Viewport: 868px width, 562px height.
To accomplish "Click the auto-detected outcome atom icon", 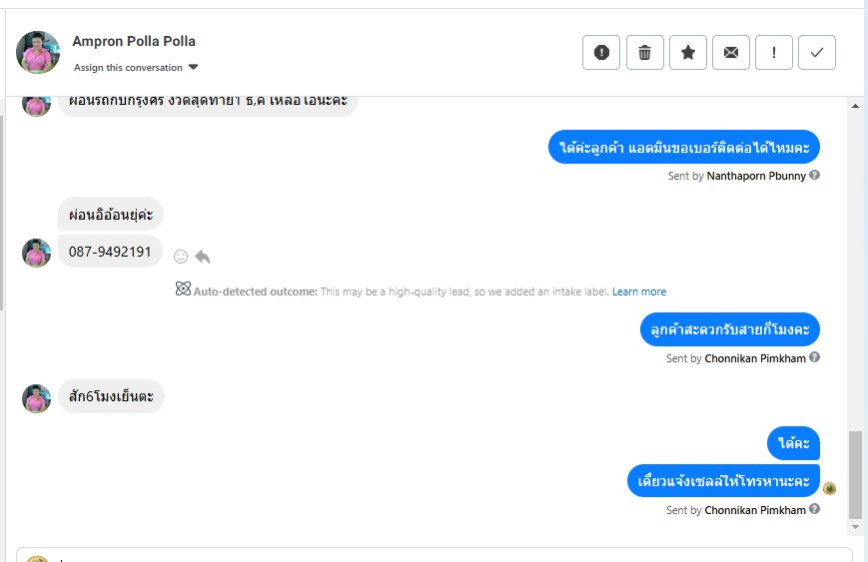I will point(183,290).
